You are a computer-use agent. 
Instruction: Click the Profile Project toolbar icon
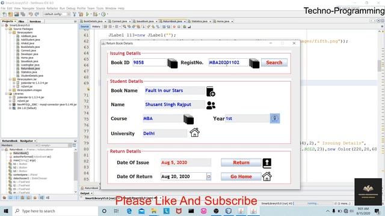click(103, 14)
